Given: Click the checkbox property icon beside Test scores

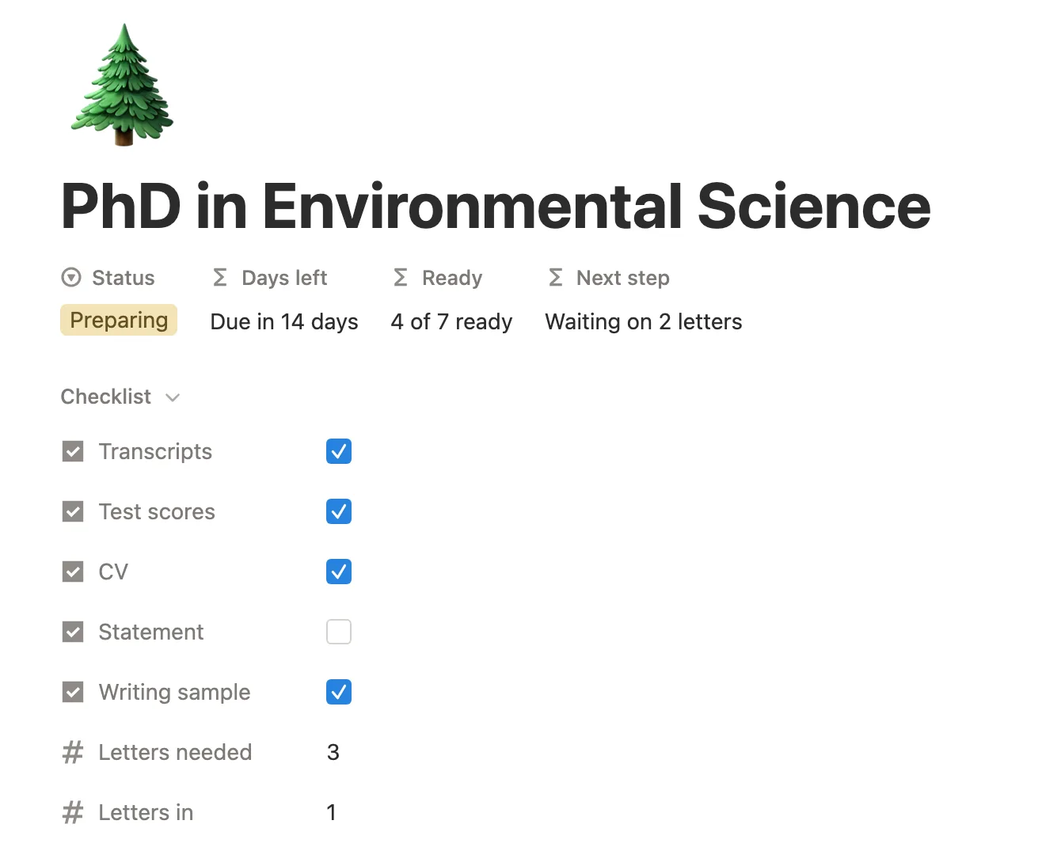Looking at the screenshot, I should point(73,511).
